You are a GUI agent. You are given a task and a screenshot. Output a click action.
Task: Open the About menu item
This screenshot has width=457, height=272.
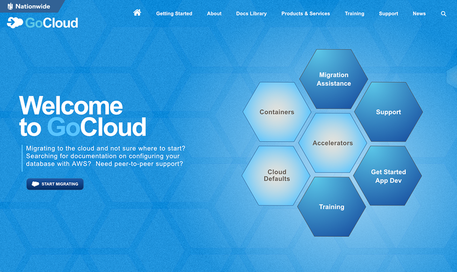[x=214, y=14]
